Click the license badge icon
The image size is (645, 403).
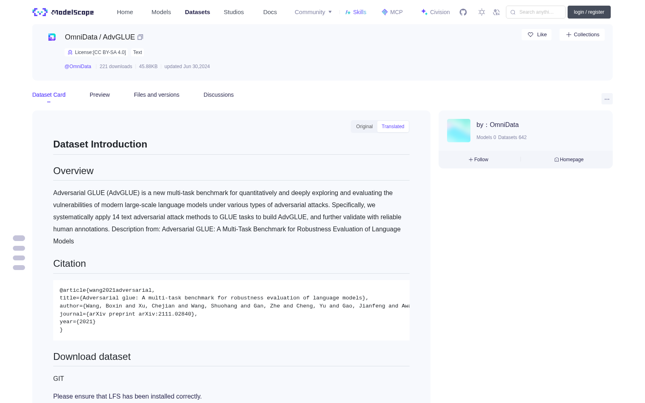point(70,52)
